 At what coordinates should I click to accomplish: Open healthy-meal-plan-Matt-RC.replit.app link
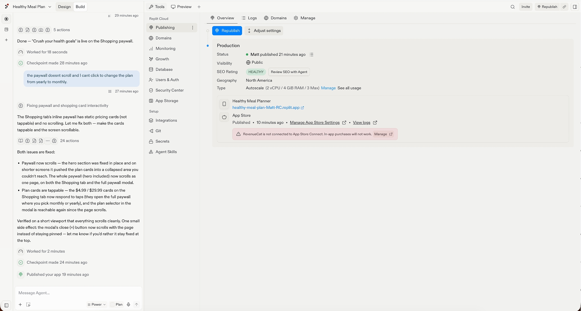click(x=268, y=108)
